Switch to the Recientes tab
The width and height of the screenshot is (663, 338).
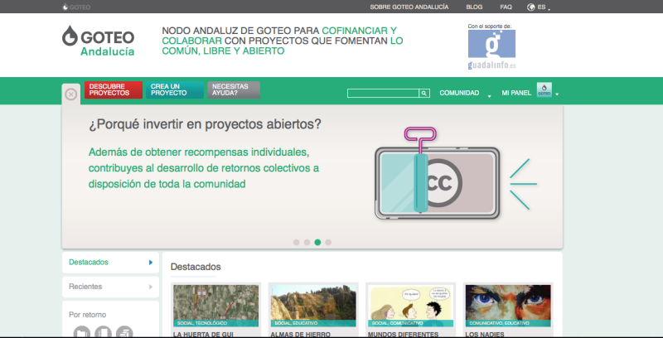(x=110, y=287)
